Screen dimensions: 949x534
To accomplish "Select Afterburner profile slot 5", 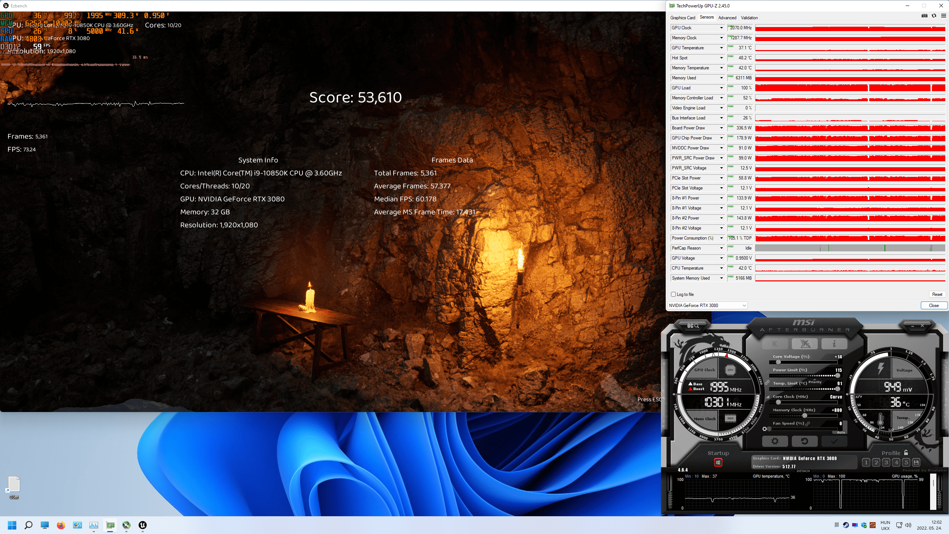I will tap(906, 462).
